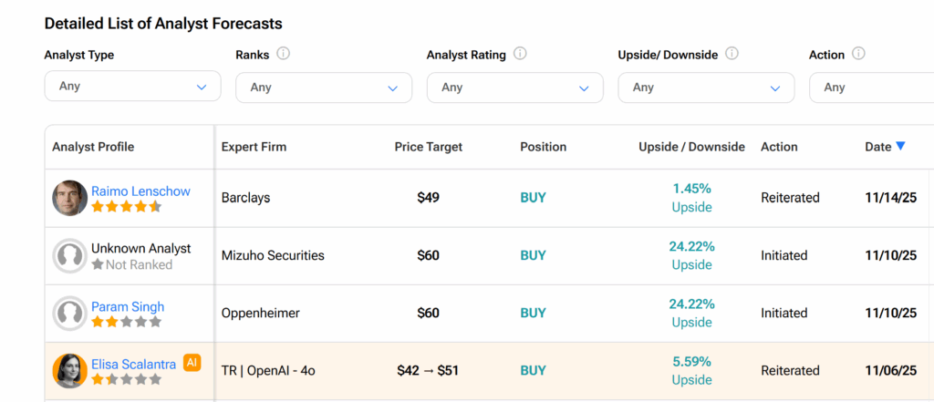934x402 pixels.
Task: Click the Upside/Downside filter info icon
Action: tap(732, 54)
